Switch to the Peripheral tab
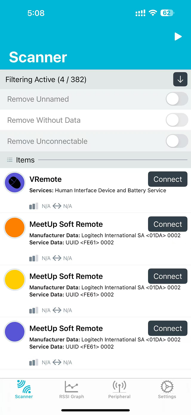Viewport: 191px width, 415px height. click(119, 390)
